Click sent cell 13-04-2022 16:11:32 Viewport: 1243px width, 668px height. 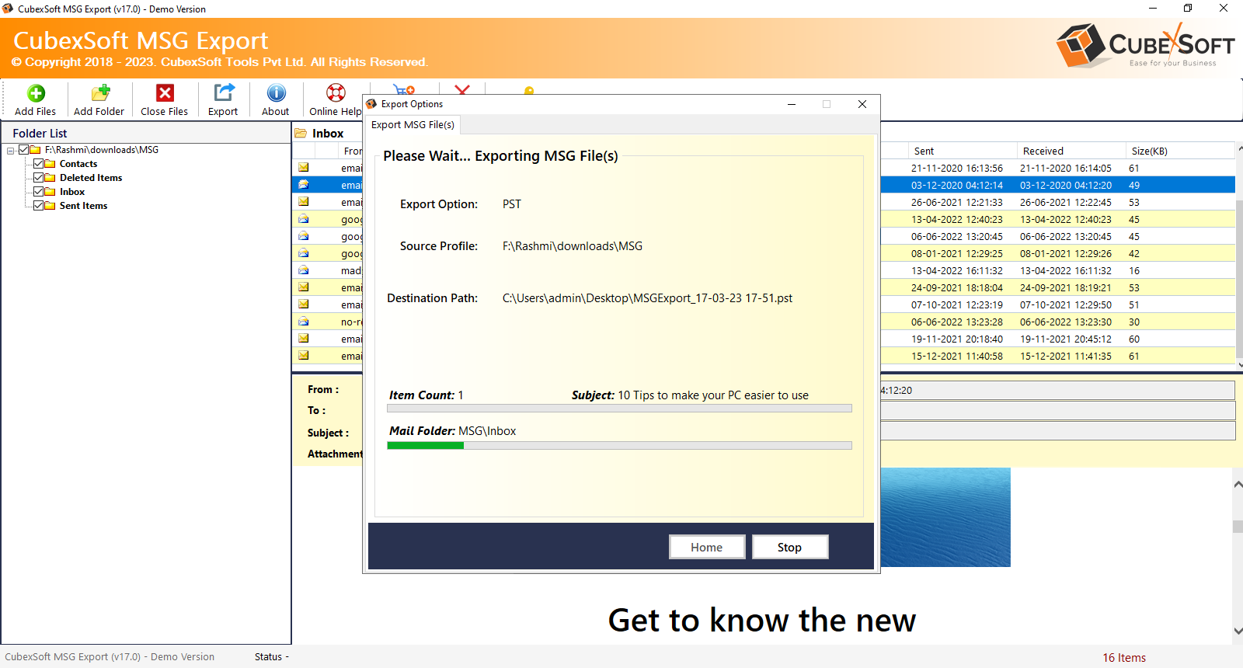pos(956,270)
